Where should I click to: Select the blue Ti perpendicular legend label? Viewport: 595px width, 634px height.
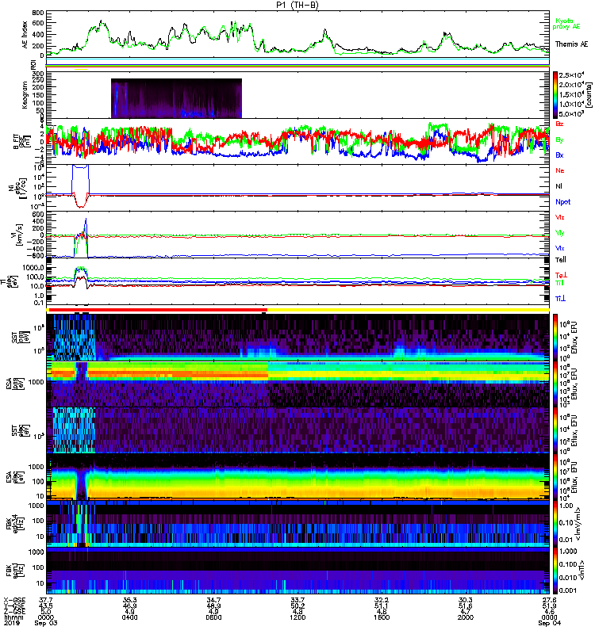(x=560, y=299)
